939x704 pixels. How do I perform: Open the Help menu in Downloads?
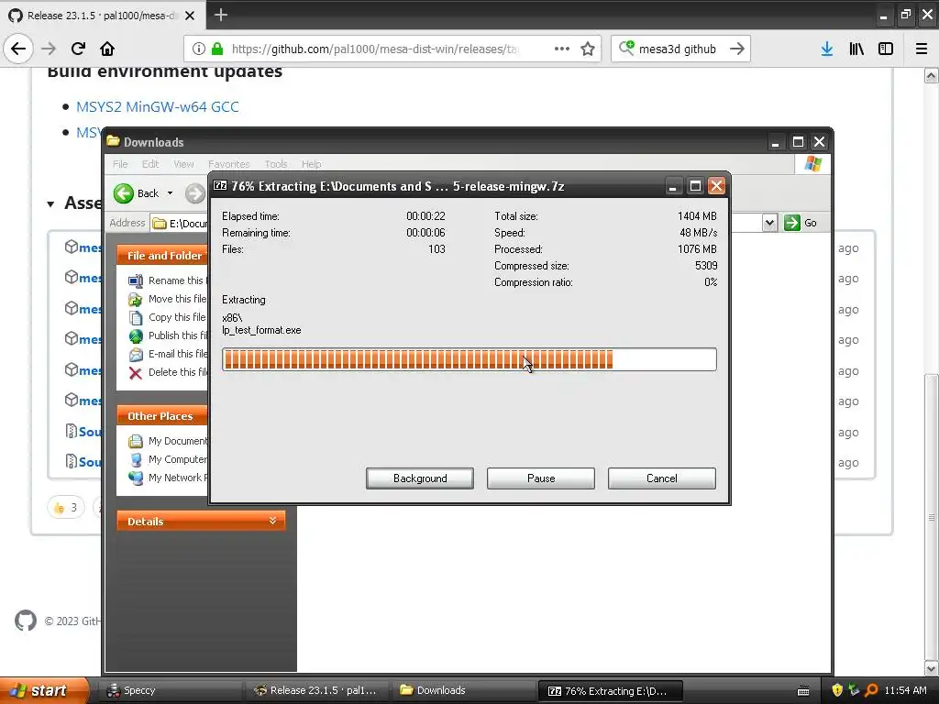(312, 164)
